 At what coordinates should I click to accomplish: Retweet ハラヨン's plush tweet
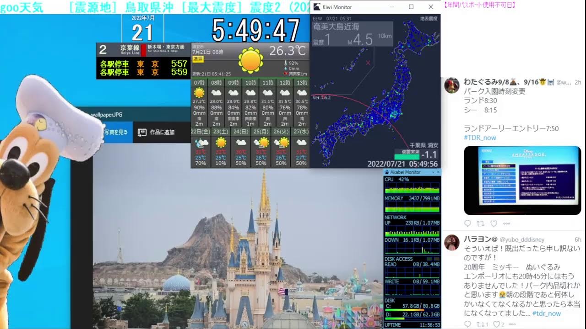(481, 324)
